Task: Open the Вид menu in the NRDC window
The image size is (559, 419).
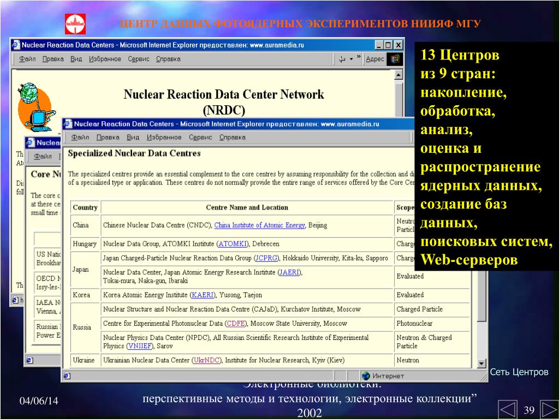Action: coord(76,59)
